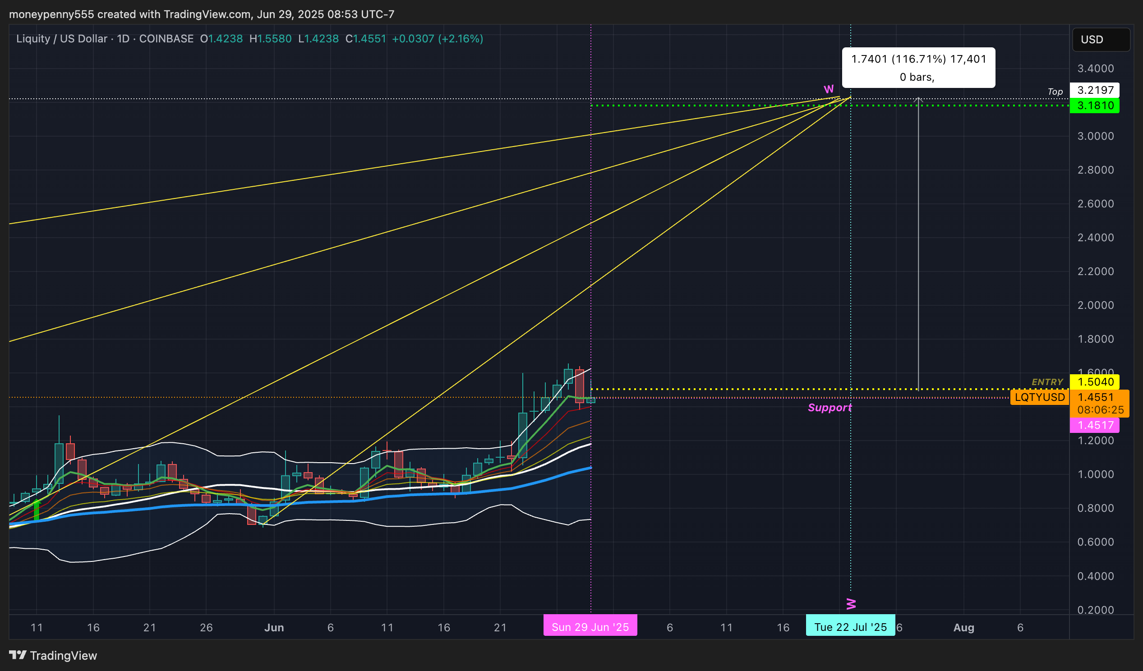Viewport: 1143px width, 671px height.
Task: Click the yellow 1.5040 ENTRY price label
Action: (x=1094, y=382)
